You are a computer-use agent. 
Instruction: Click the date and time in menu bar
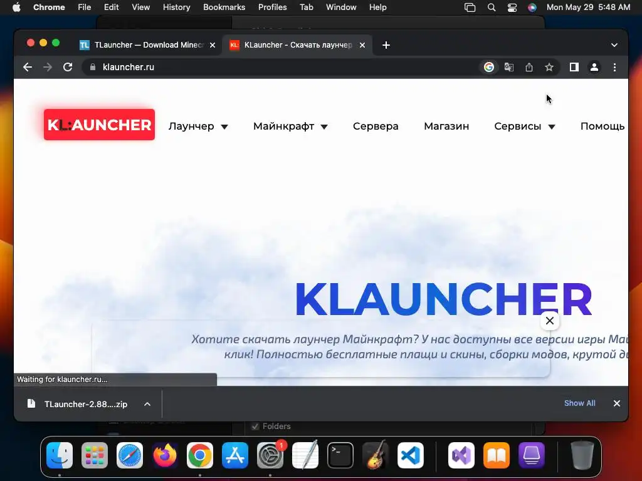pos(588,8)
